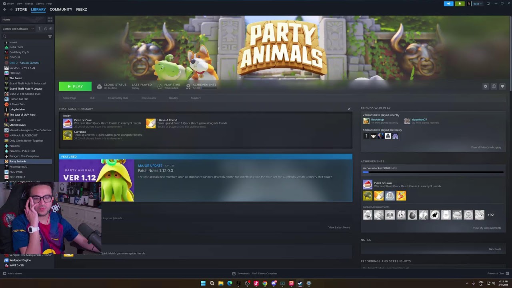Open the green notifications bell

coord(460,4)
